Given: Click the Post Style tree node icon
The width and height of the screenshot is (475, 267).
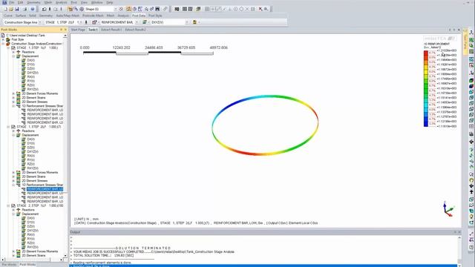Looking at the screenshot, I should click(8, 39).
